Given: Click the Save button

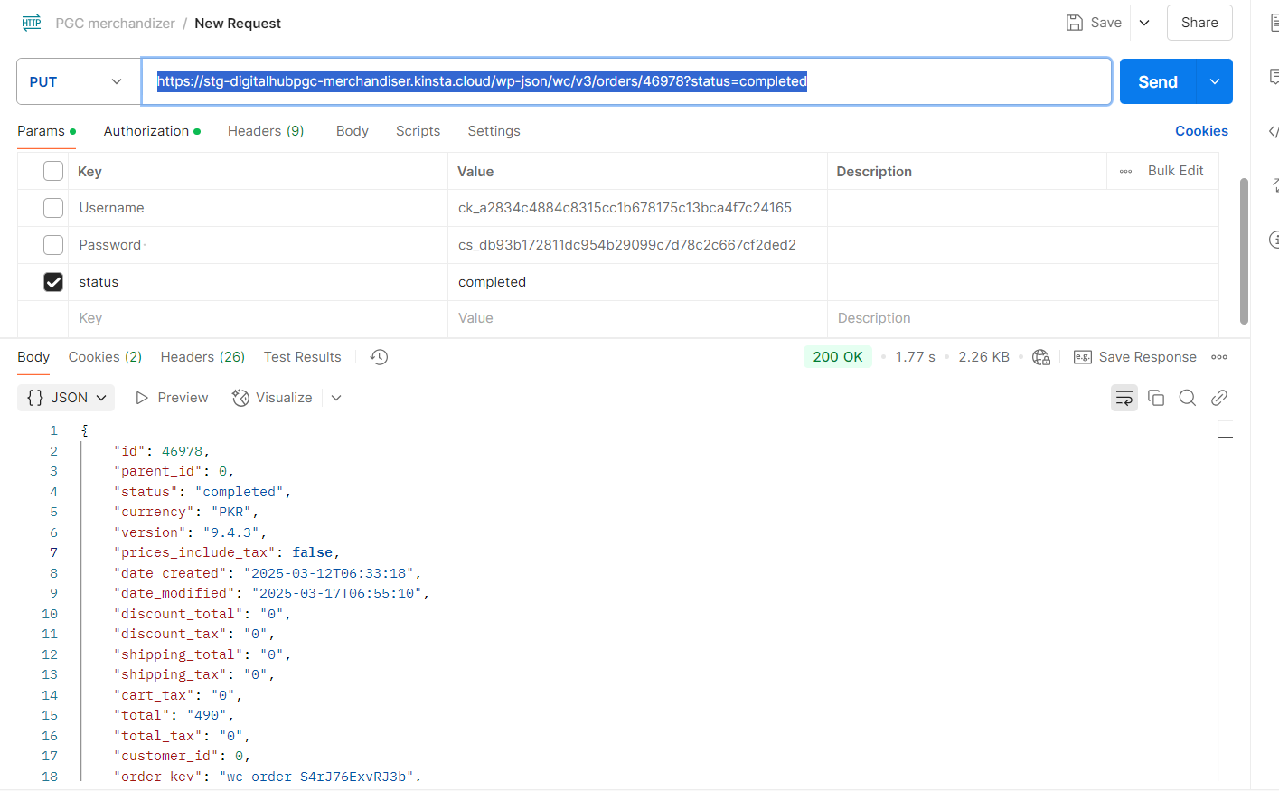Looking at the screenshot, I should [x=1094, y=23].
